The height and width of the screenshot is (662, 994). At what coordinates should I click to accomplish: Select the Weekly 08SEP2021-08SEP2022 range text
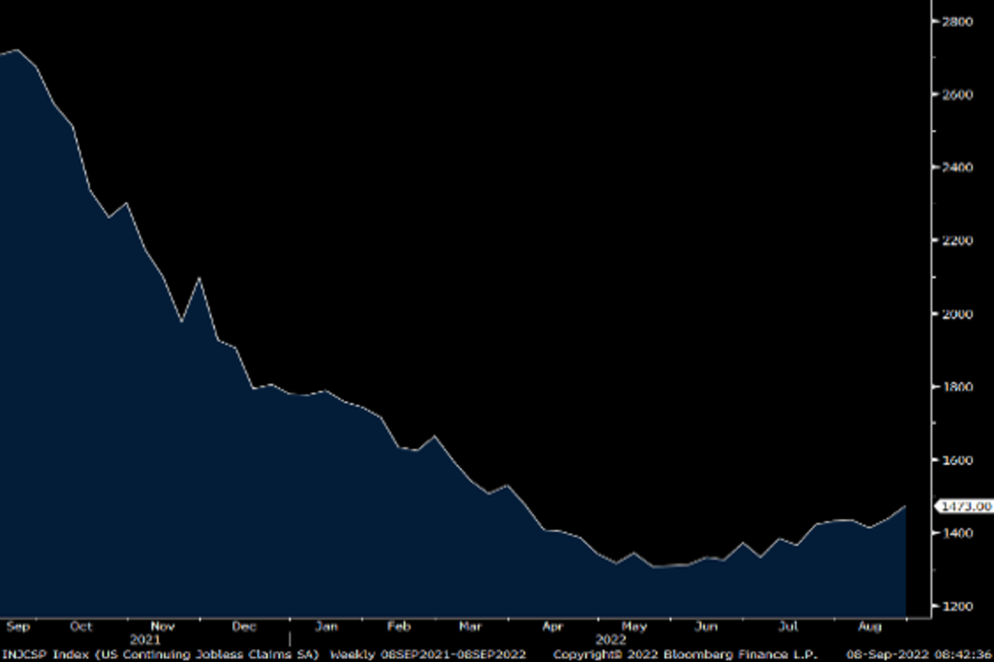[428, 654]
